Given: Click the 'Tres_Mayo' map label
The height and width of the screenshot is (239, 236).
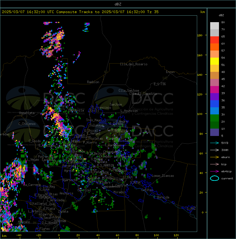Looking at the screenshot, I should click(94, 120).
